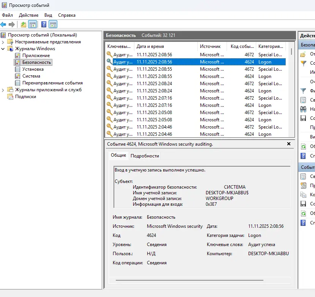
Task: Collapse the Журналы Windows node
Action: click(x=3, y=49)
